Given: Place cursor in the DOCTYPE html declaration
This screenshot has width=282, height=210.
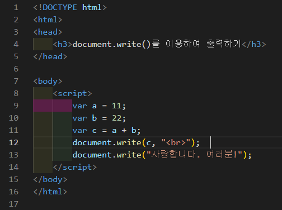Looking at the screenshot, I should pyautogui.click(x=70, y=7).
